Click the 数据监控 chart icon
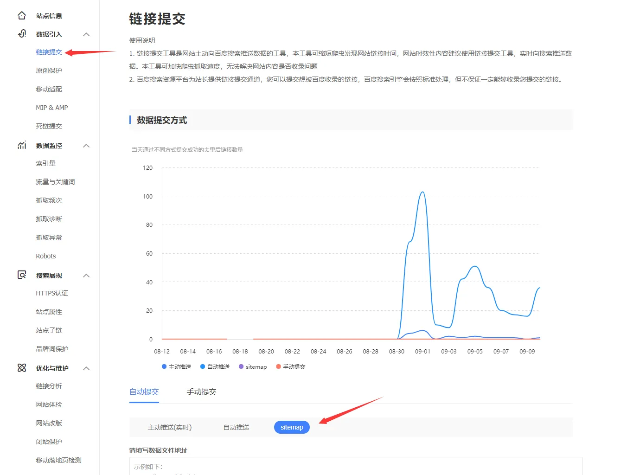Screen dimensions: 627x475 22,145
